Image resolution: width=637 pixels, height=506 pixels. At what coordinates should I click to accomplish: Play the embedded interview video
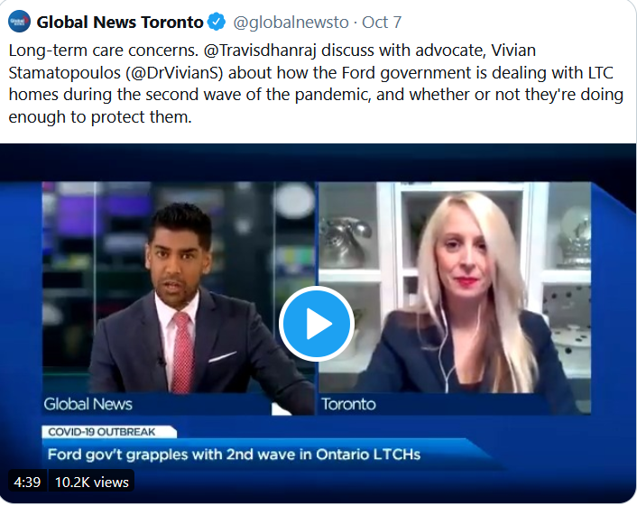(317, 324)
